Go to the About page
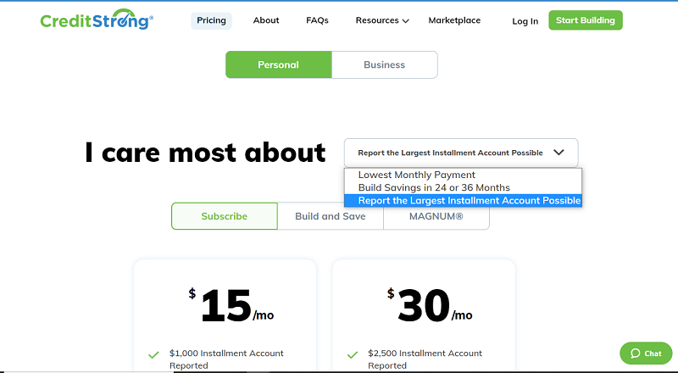Viewport: 678px width, 373px height. coord(266,20)
